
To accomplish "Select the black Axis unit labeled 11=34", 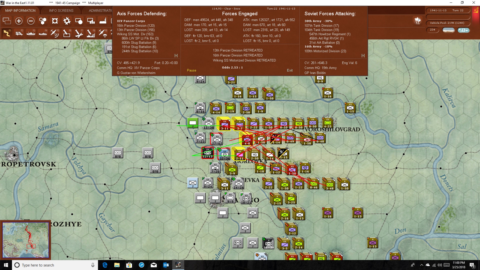I will (268, 243).
